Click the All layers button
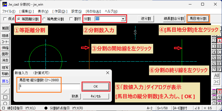This screenshot has height=111, width=222. click(x=217, y=75)
